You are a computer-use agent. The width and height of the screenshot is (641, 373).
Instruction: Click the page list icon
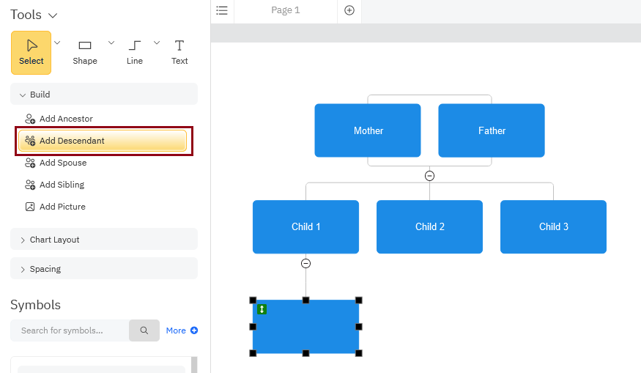coord(222,10)
